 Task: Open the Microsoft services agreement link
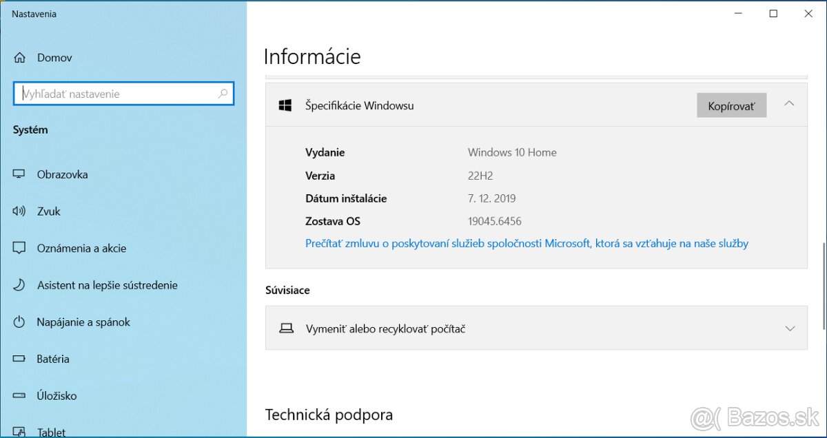tap(527, 243)
